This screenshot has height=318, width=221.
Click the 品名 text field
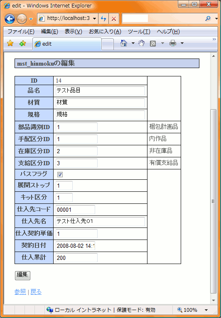pyautogui.click(x=100, y=91)
